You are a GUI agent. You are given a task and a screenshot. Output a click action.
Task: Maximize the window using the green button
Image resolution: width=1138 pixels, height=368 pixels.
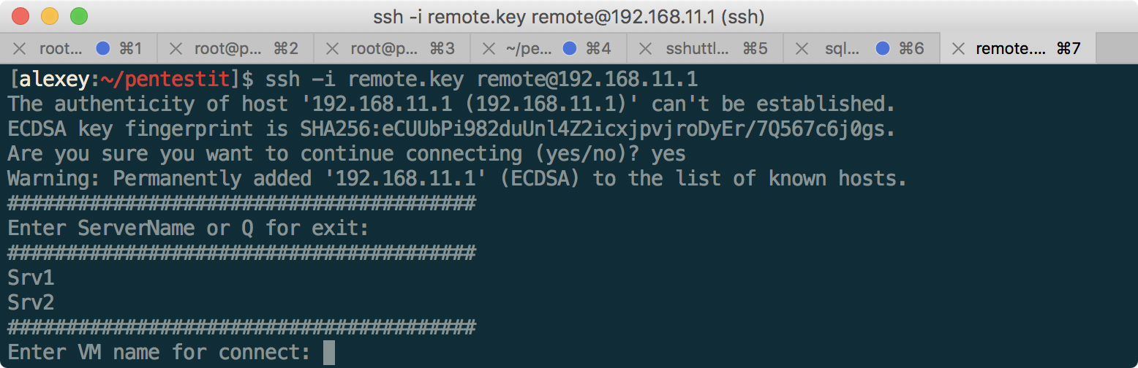(78, 15)
